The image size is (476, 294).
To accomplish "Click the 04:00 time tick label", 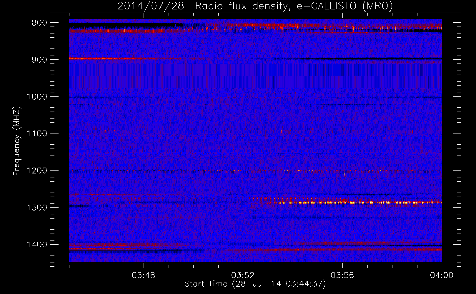I will click(442, 275).
